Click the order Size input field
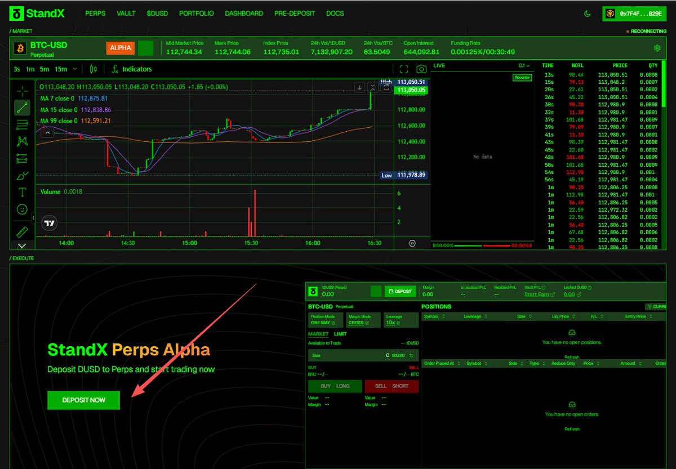This screenshot has height=469, width=676. pyautogui.click(x=363, y=355)
